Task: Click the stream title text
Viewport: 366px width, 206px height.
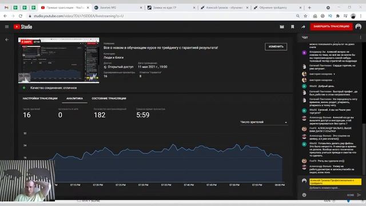Action: (161, 47)
